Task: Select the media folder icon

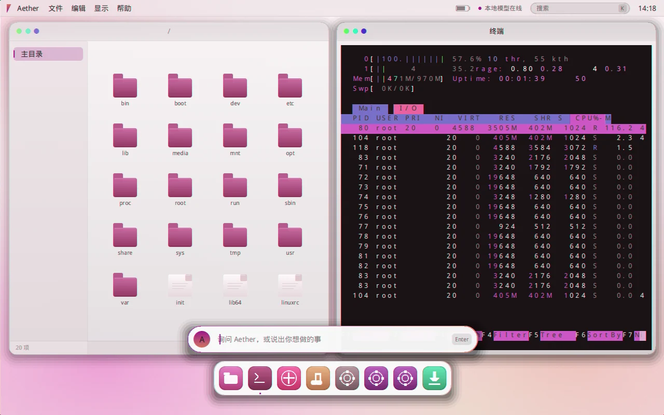Action: coord(180,135)
